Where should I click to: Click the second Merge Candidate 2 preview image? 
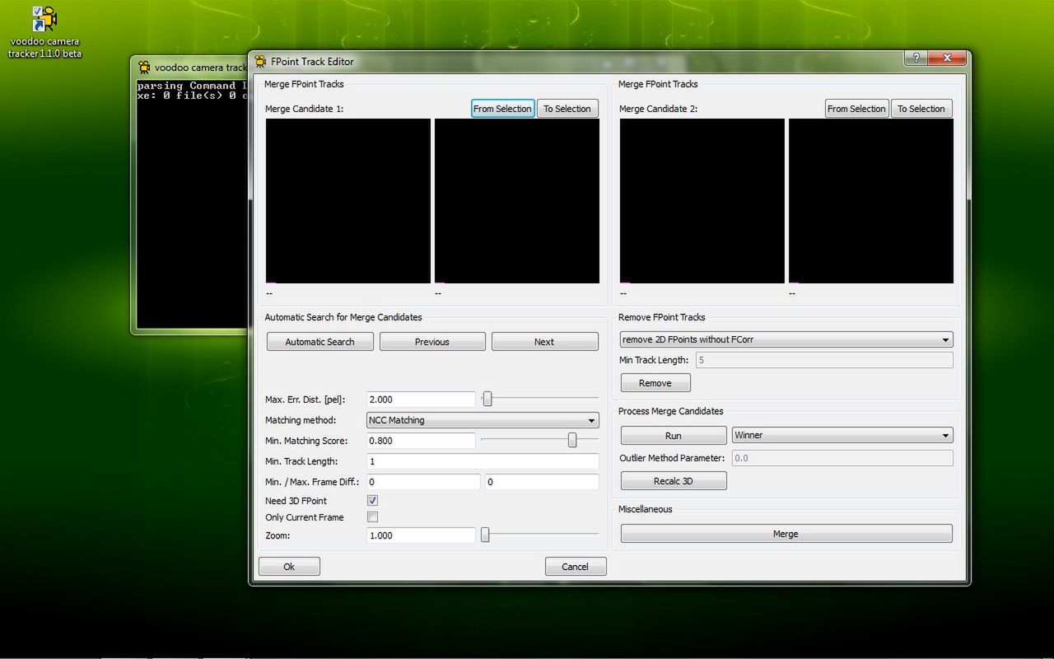click(871, 201)
